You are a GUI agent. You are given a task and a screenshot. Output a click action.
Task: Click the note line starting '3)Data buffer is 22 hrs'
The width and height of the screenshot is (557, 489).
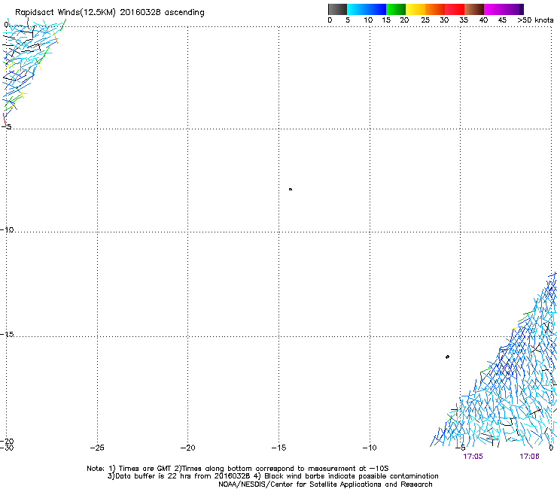tap(272, 476)
